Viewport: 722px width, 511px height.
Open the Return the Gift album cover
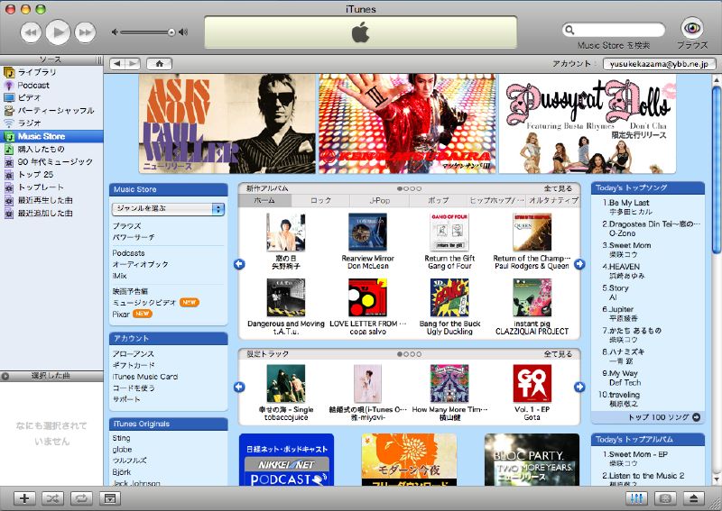[x=449, y=233]
